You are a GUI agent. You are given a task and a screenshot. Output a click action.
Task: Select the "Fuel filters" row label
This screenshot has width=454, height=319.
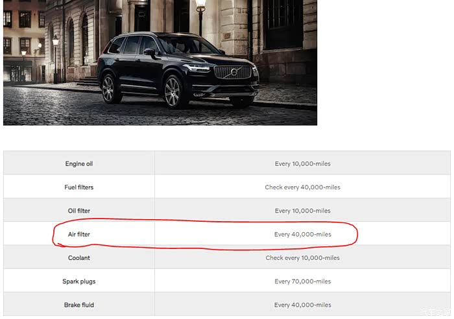79,187
